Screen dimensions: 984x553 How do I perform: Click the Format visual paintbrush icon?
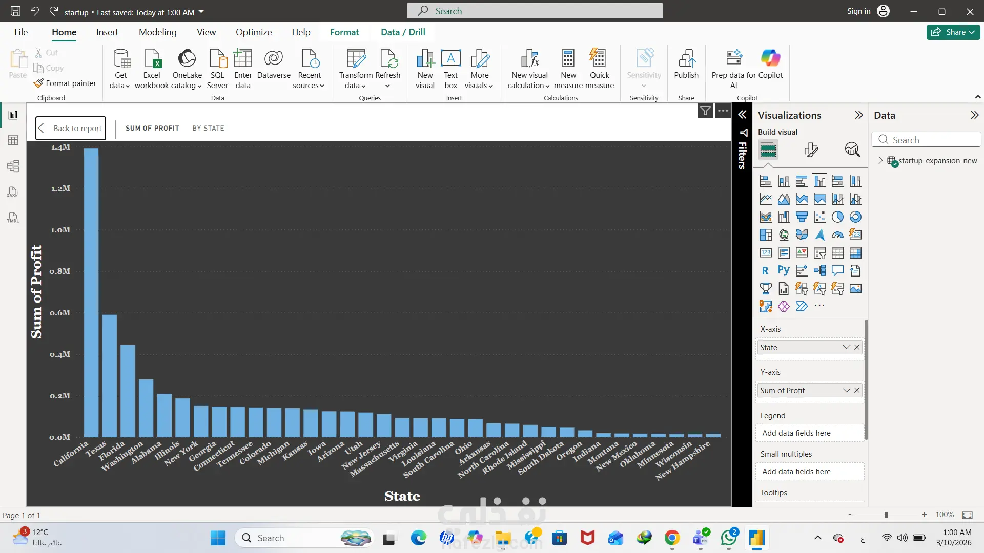811,150
